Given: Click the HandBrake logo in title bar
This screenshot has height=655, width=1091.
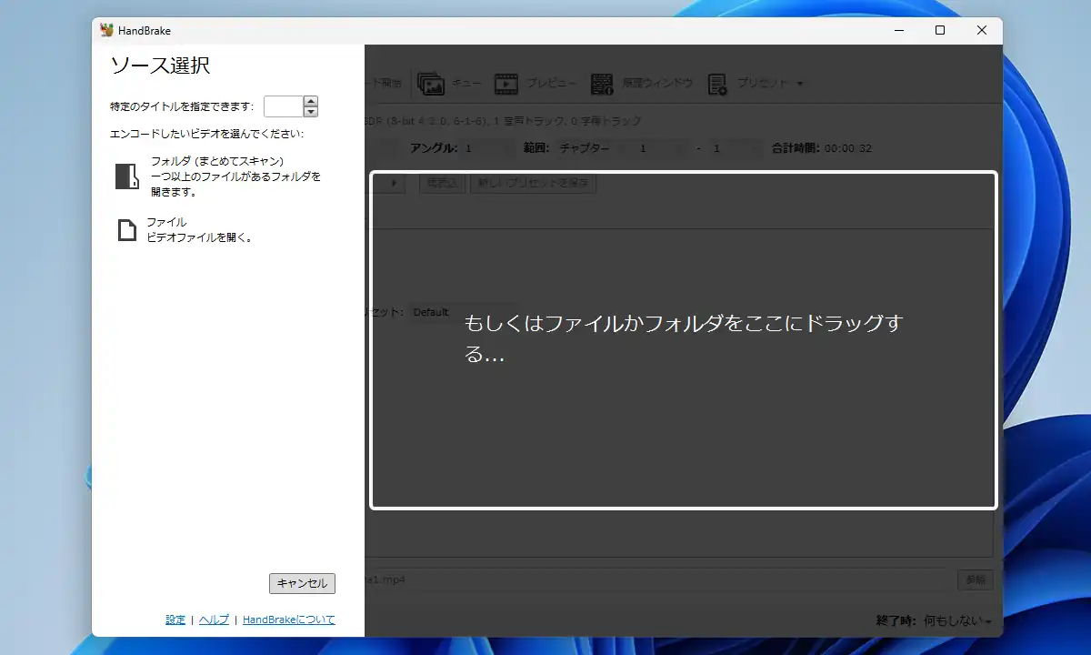Looking at the screenshot, I should pos(107,30).
